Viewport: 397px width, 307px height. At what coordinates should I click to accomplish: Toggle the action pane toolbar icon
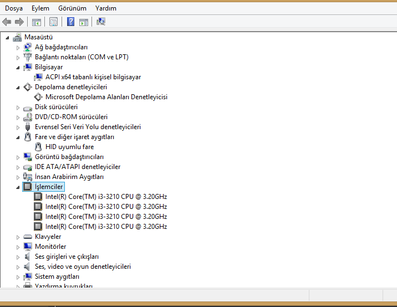pos(84,22)
